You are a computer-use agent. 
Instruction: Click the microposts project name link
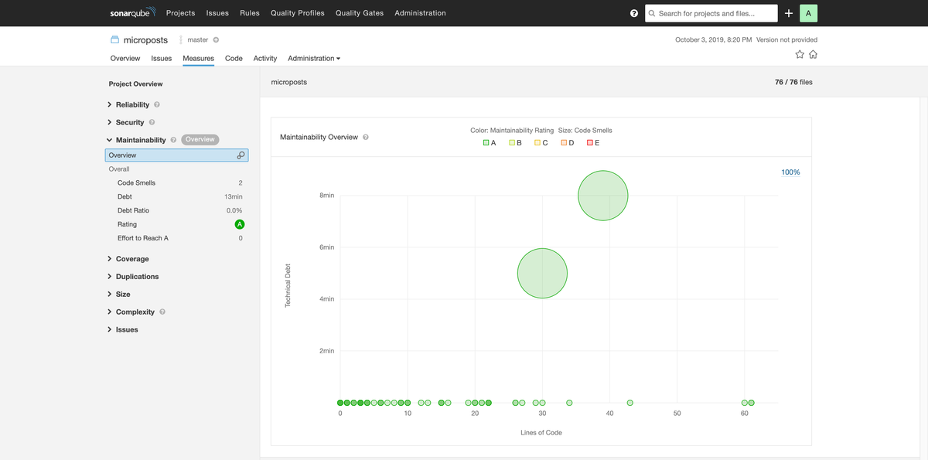(145, 39)
